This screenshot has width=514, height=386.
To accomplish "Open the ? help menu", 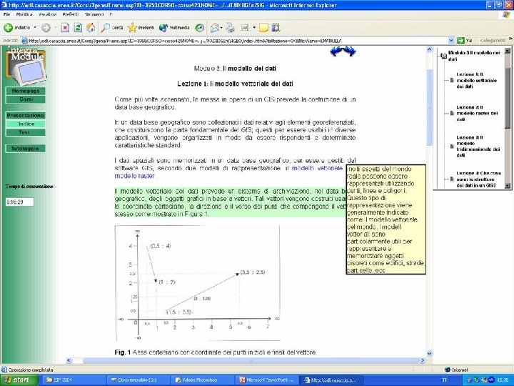I will [x=111, y=14].
